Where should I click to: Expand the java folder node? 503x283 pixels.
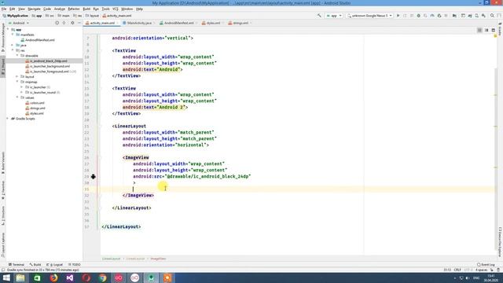(13, 46)
